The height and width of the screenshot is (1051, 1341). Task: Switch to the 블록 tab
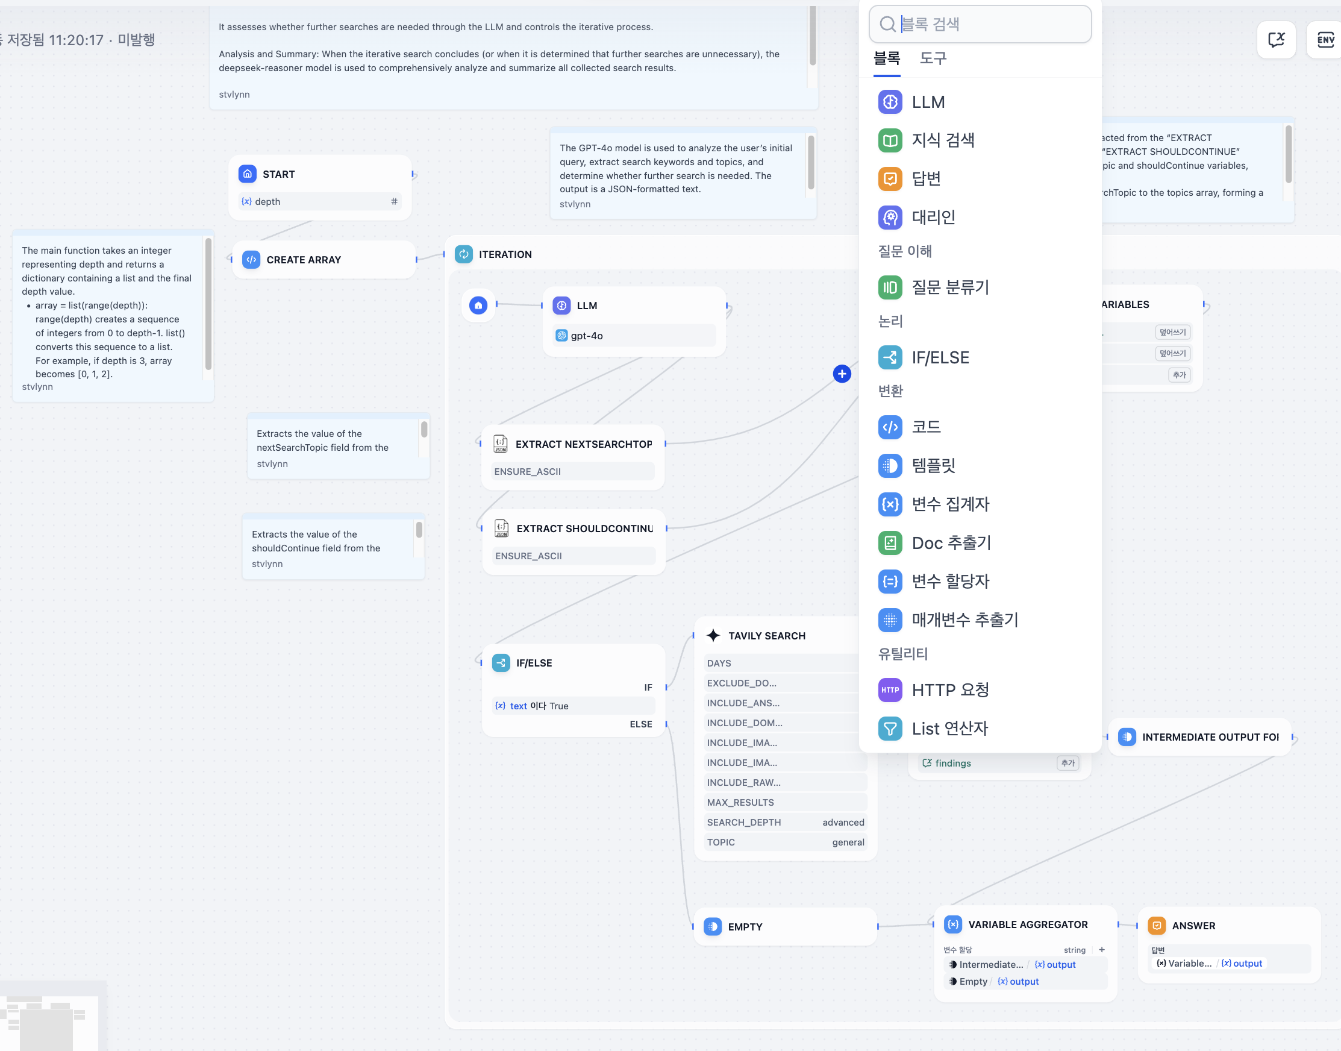click(886, 58)
